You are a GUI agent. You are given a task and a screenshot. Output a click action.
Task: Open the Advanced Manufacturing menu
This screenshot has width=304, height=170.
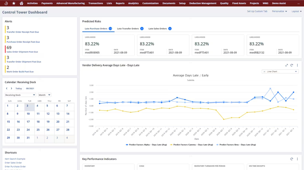(x=70, y=3)
